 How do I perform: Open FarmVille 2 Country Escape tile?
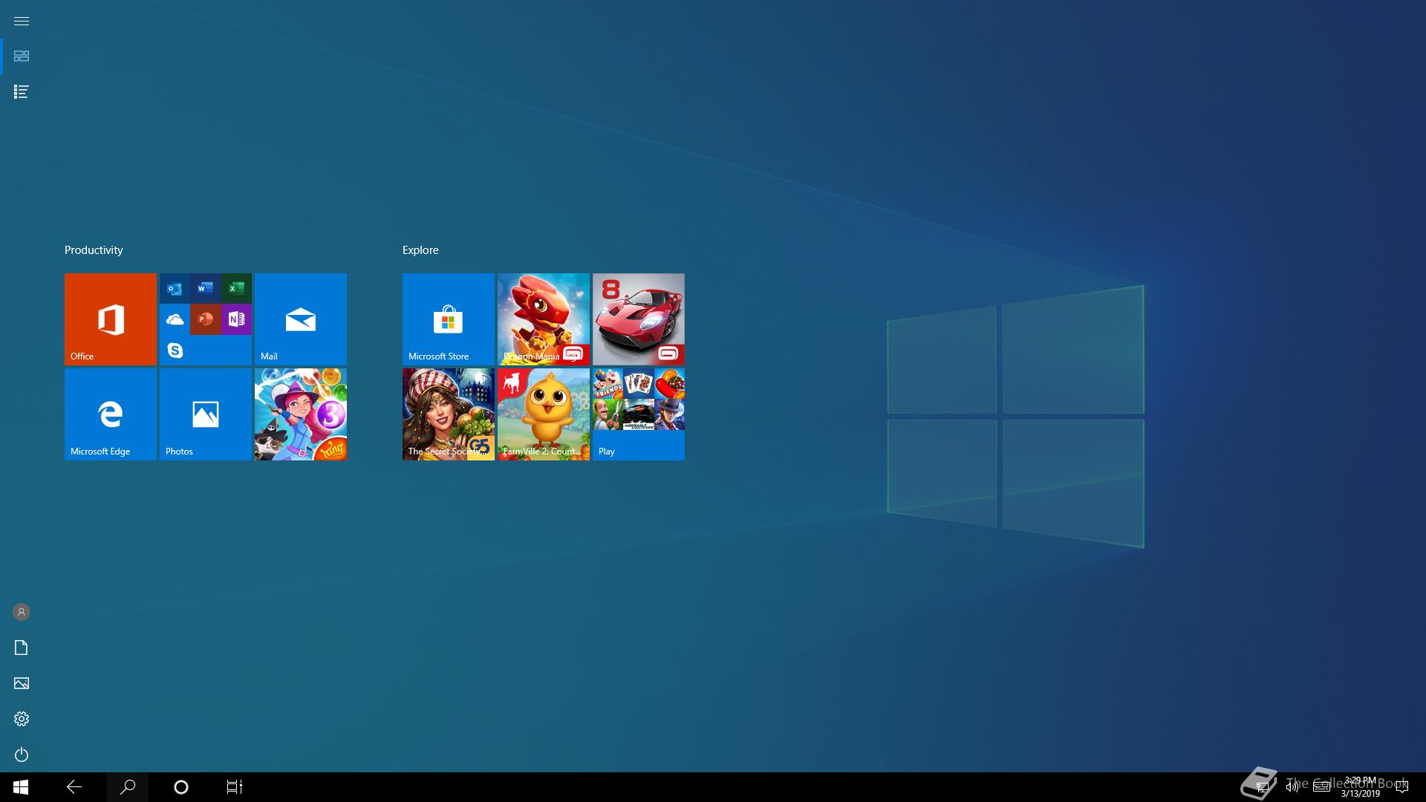tap(544, 414)
